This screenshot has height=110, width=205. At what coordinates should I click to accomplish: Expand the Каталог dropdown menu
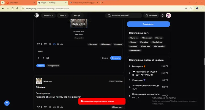click(x=48, y=15)
